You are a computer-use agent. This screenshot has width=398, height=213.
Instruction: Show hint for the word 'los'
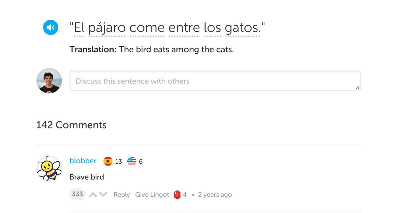pos(212,28)
